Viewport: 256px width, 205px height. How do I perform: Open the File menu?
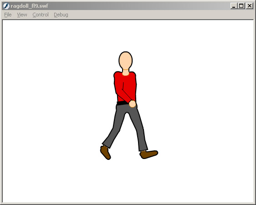[x=8, y=15]
